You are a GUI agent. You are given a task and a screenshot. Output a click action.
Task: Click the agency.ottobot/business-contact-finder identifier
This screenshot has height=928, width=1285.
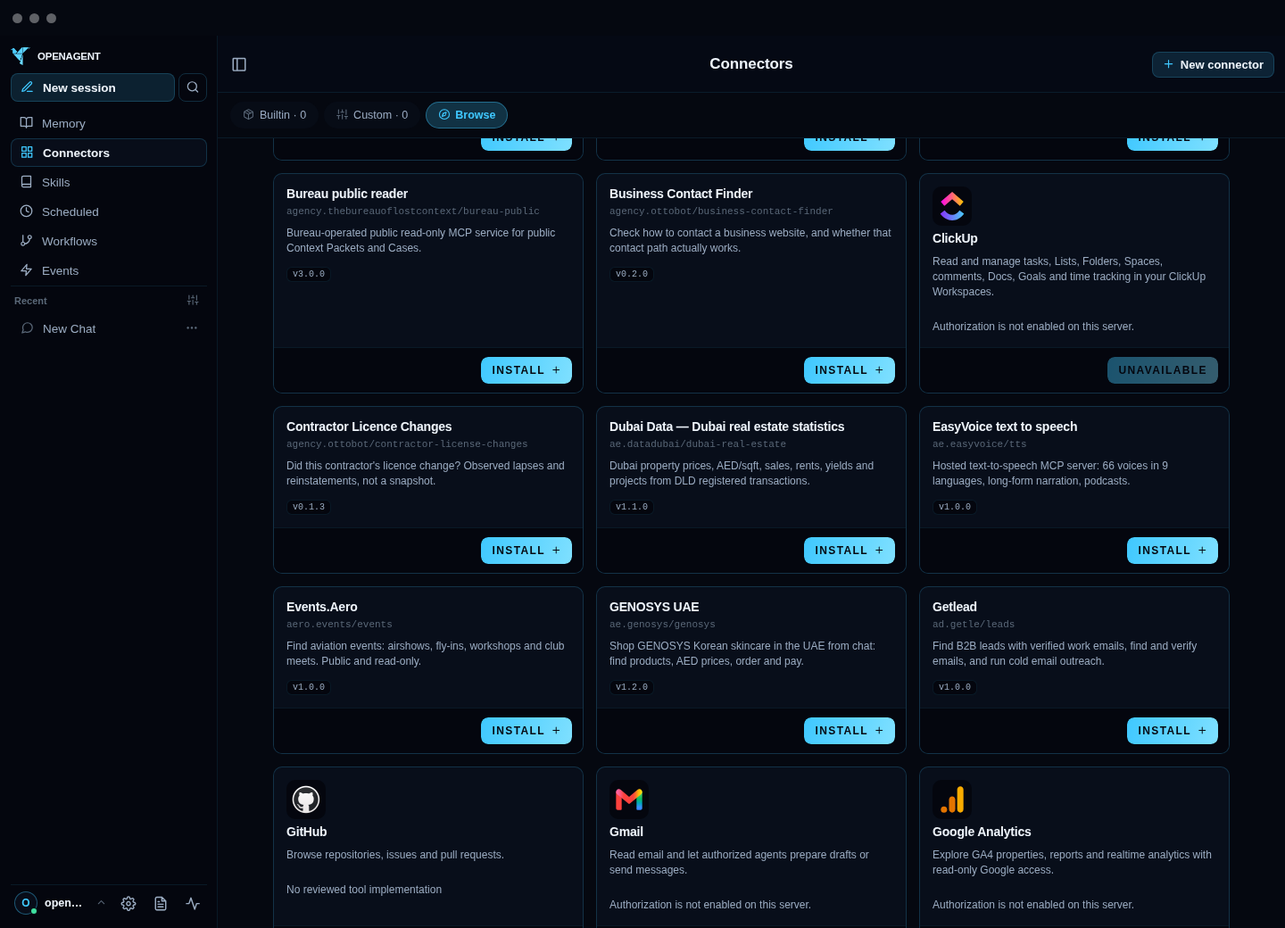click(721, 211)
